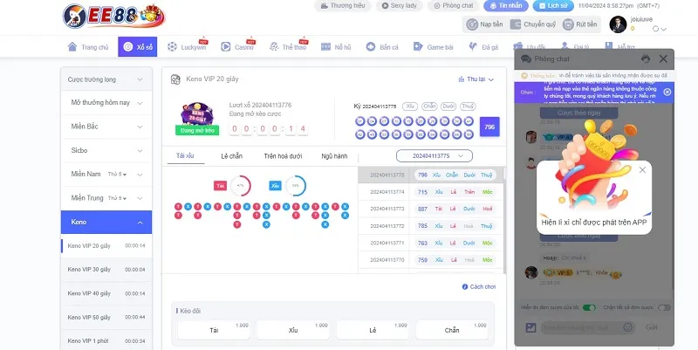Click the Cách chơi info icon
This screenshot has width=698, height=350.
pyautogui.click(x=464, y=286)
